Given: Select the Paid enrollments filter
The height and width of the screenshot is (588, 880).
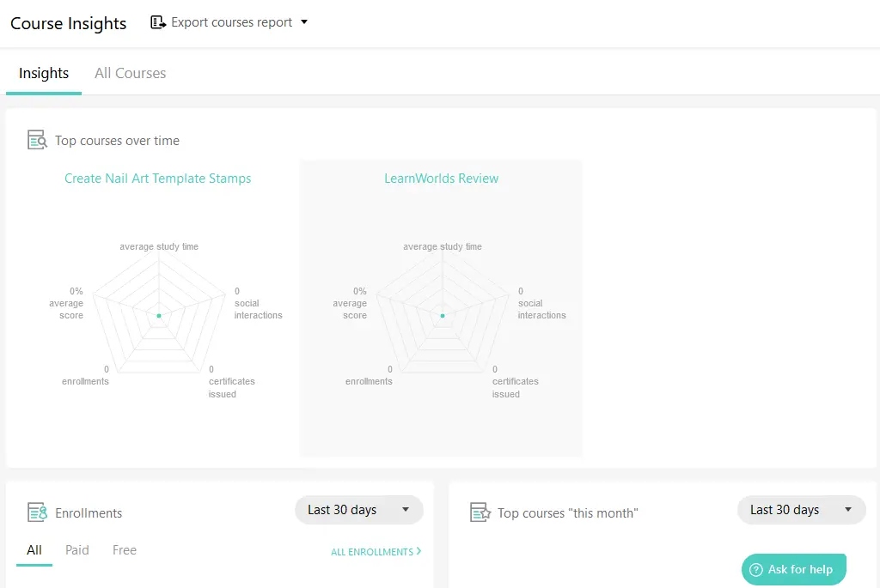Looking at the screenshot, I should coord(76,550).
